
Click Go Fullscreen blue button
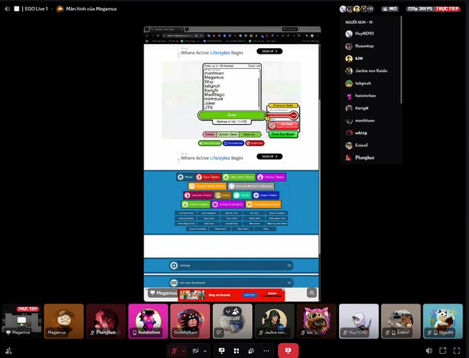[233, 143]
